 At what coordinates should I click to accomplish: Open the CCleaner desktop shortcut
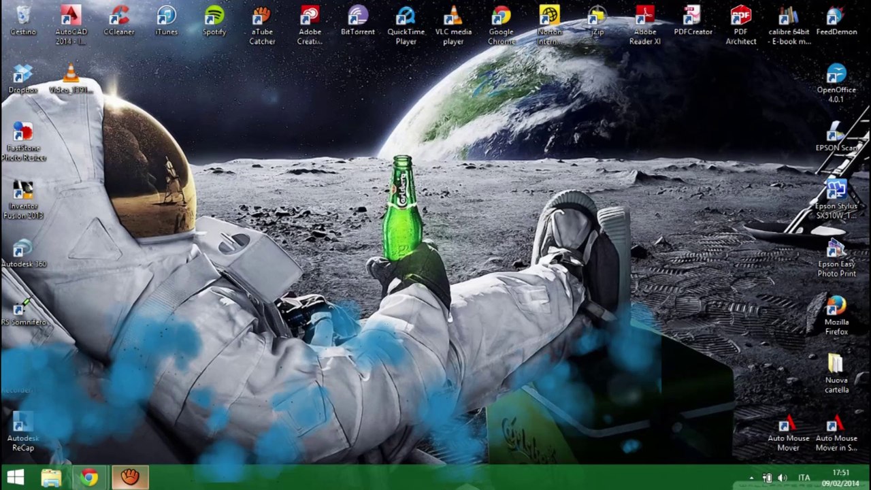[x=119, y=20]
